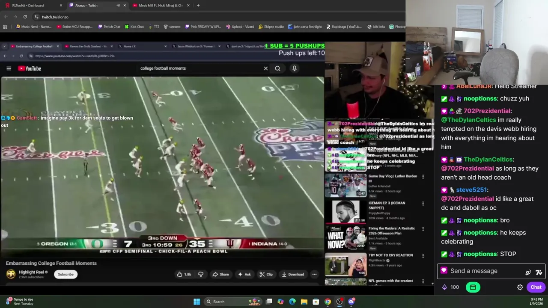Viewport: 548px width, 308px height.
Task: Open ICEMAN EP. 3 video thumbnail
Action: pyautogui.click(x=345, y=212)
